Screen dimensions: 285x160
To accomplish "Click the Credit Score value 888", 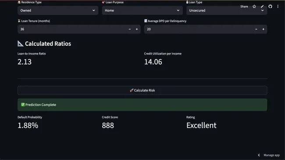I will coord(108,125).
